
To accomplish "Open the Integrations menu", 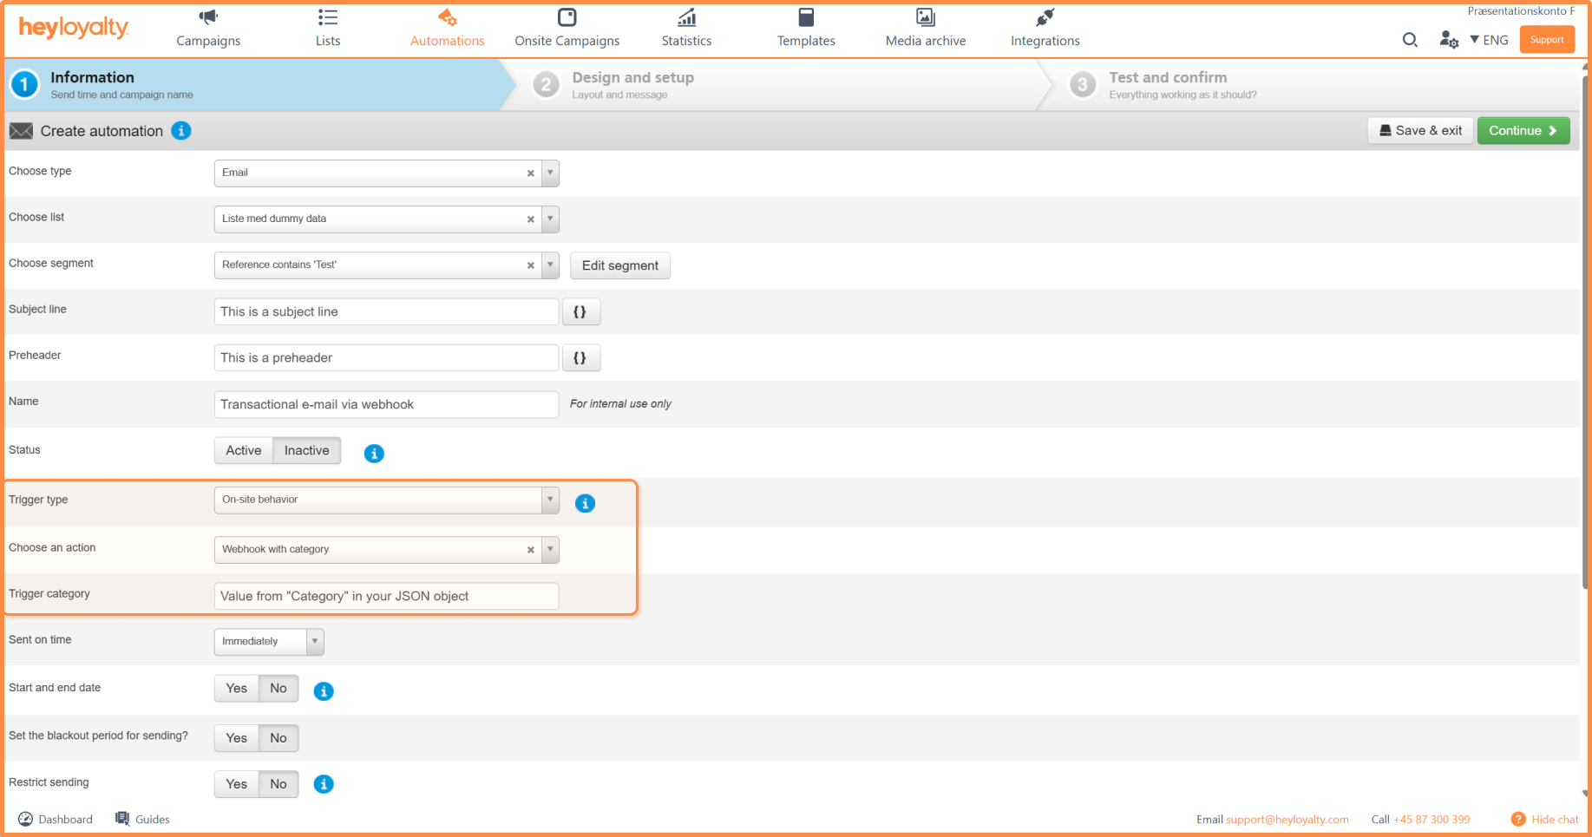I will pos(1045,28).
